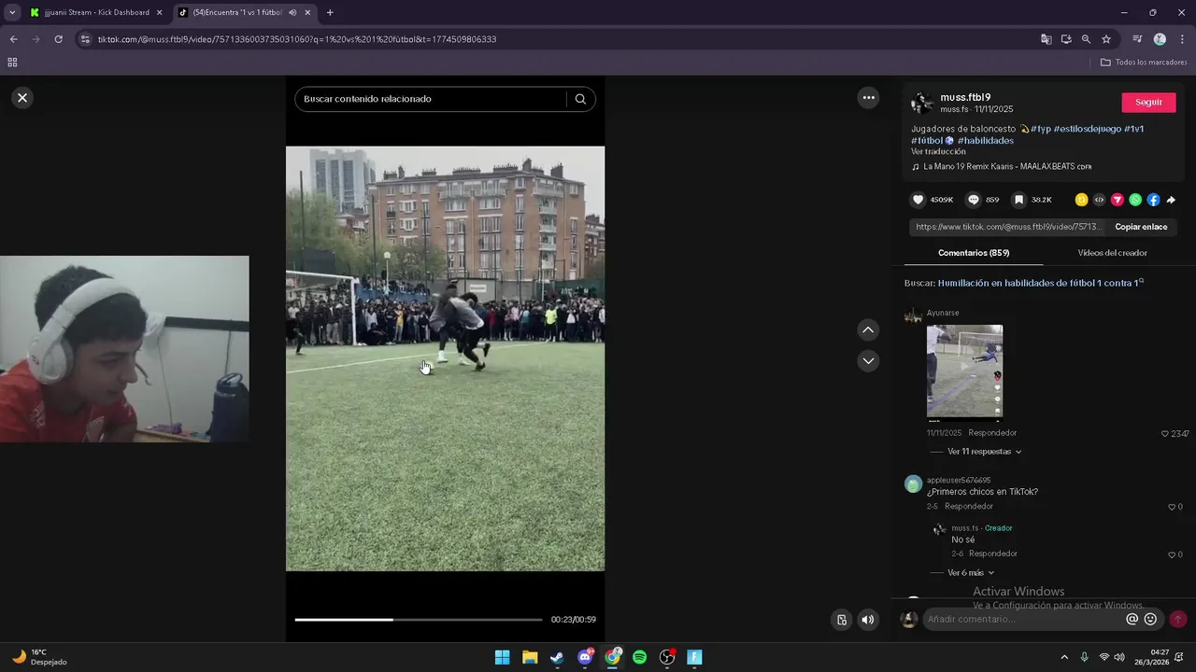Viewport: 1196px width, 672px height.
Task: Go back with the browser back arrow
Action: pyautogui.click(x=13, y=39)
